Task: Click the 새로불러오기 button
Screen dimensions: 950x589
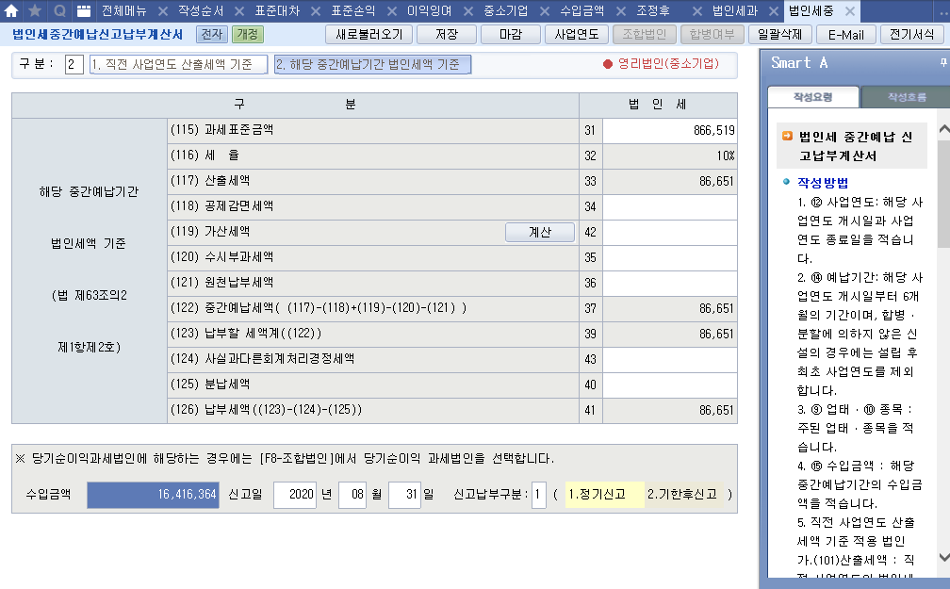Action: tap(369, 35)
